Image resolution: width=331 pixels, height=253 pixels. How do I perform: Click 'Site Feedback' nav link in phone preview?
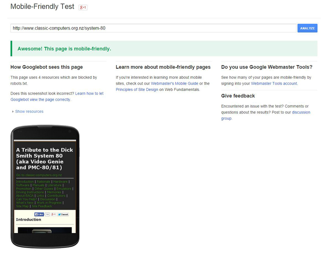pos(42,206)
